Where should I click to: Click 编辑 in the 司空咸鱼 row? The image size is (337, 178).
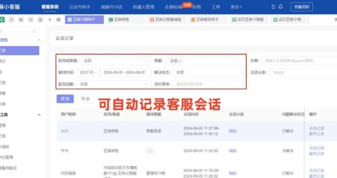point(233,173)
